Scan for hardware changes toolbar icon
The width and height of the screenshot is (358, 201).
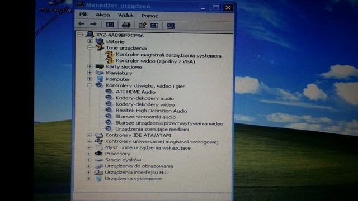[171, 26]
